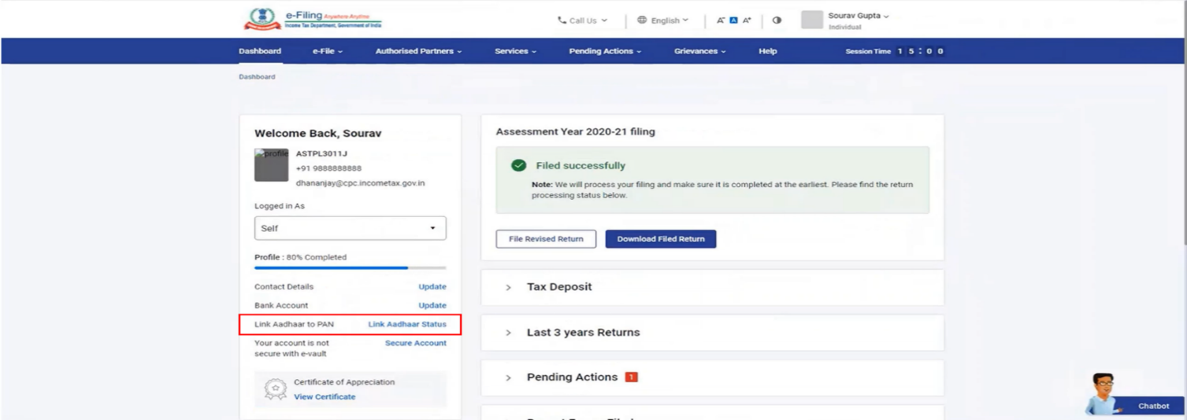Screen dimensions: 1187x420
Task: Click the File Revised Return button
Action: 546,239
